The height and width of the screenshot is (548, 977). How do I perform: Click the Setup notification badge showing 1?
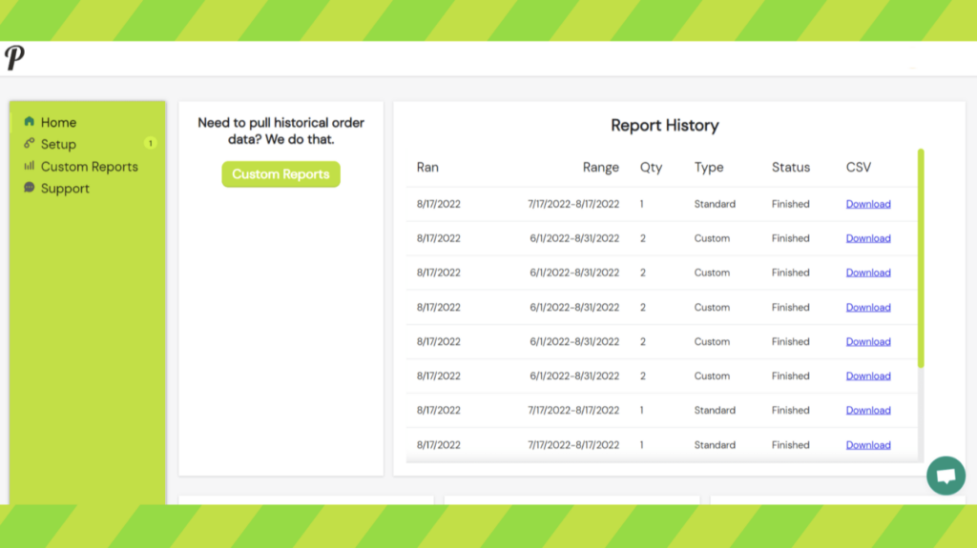pyautogui.click(x=150, y=143)
